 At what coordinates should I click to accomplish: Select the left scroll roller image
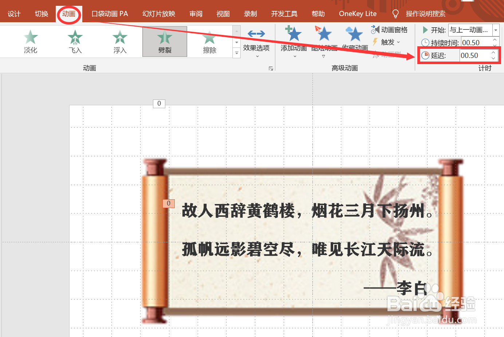(154, 241)
